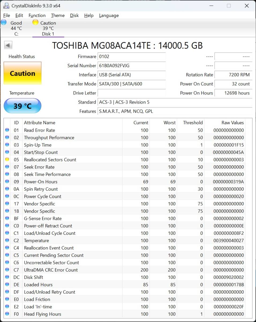Click blue status dot beside Temperature attribute

(x=7, y=240)
